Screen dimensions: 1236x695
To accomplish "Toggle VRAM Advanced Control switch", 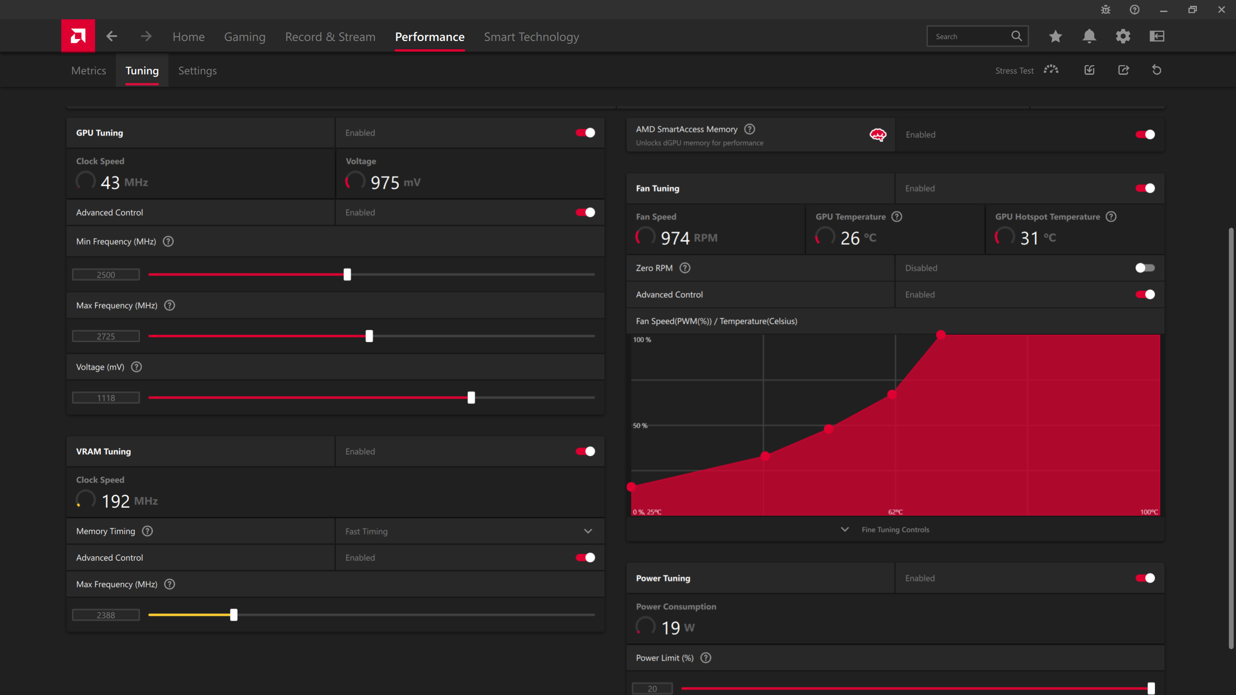I will pyautogui.click(x=585, y=557).
